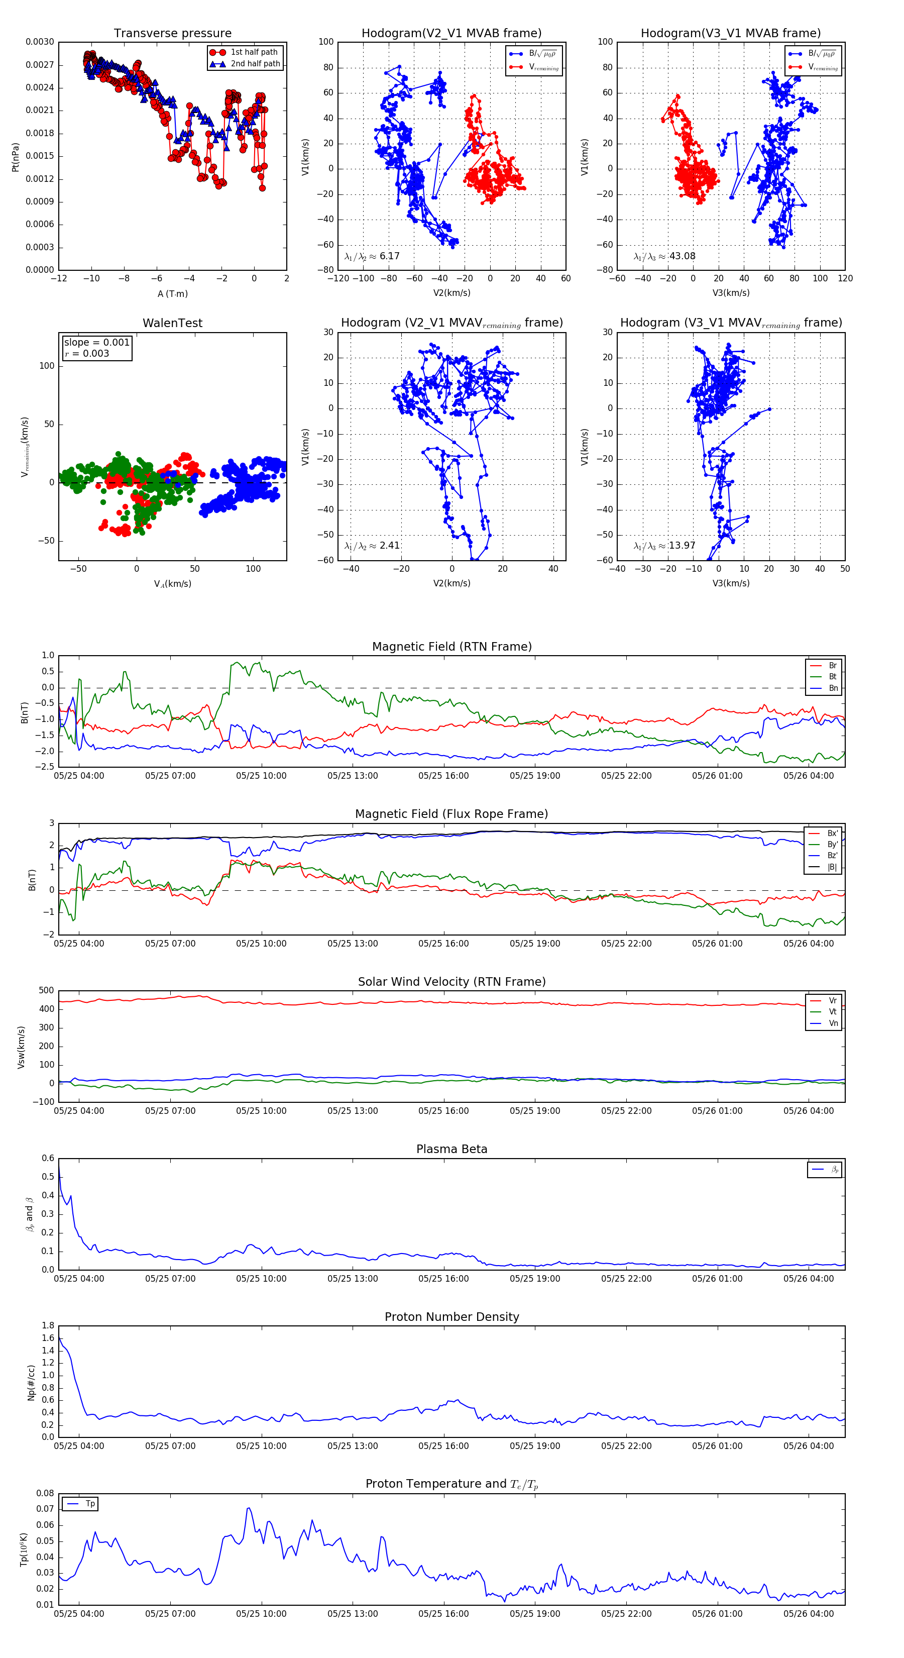904x1658 pixels.
Task: Click the 'Vn' legend entry
Action: [824, 1023]
